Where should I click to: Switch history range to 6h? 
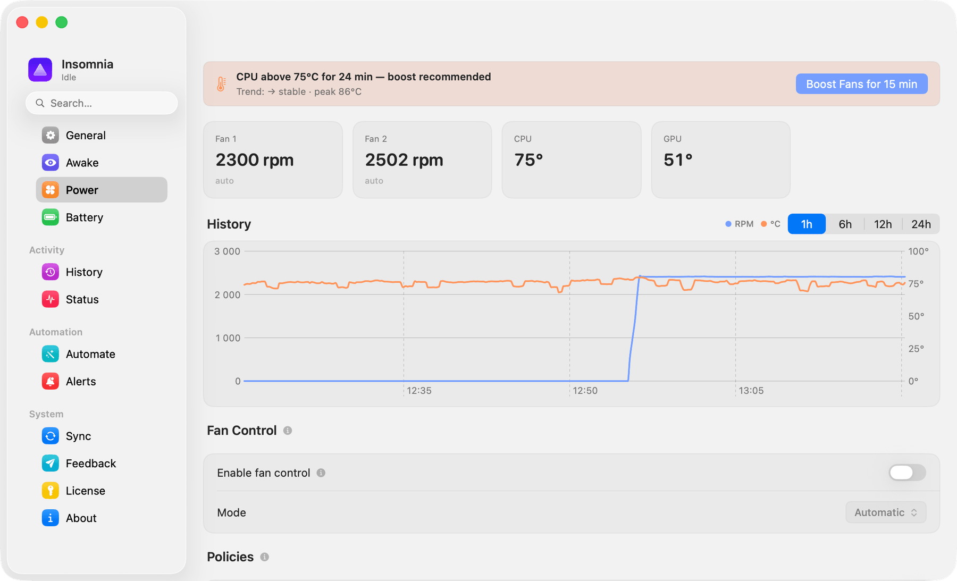[x=845, y=224]
